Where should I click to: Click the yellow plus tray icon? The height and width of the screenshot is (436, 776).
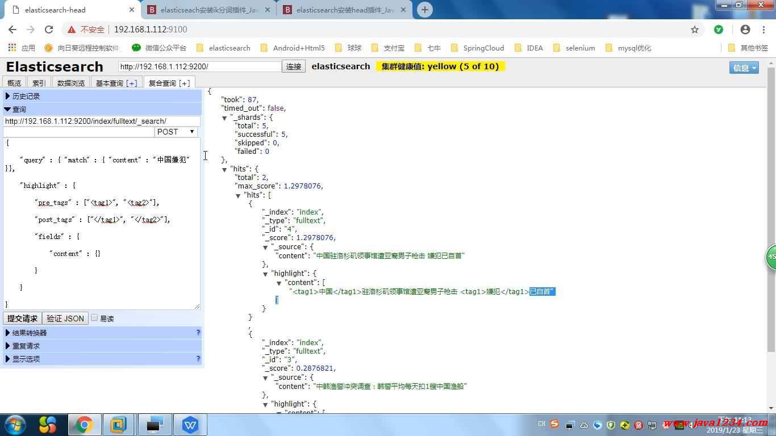[x=625, y=425]
